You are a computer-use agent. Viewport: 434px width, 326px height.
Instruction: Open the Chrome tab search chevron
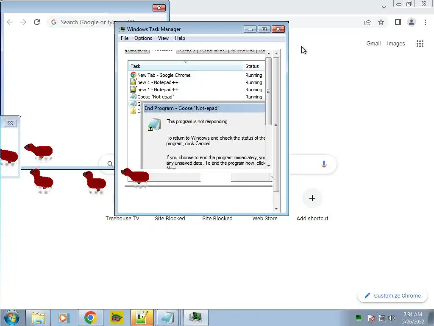(384, 7)
